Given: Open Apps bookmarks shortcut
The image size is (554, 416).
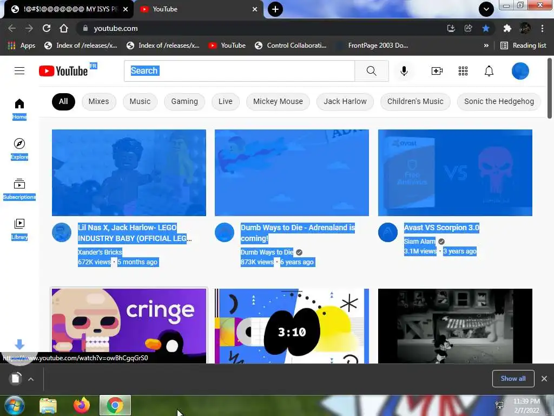Looking at the screenshot, I should (x=21, y=45).
